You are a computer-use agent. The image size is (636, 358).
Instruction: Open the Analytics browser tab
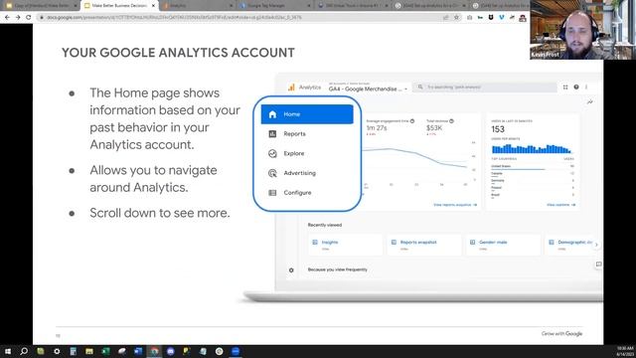197,6
